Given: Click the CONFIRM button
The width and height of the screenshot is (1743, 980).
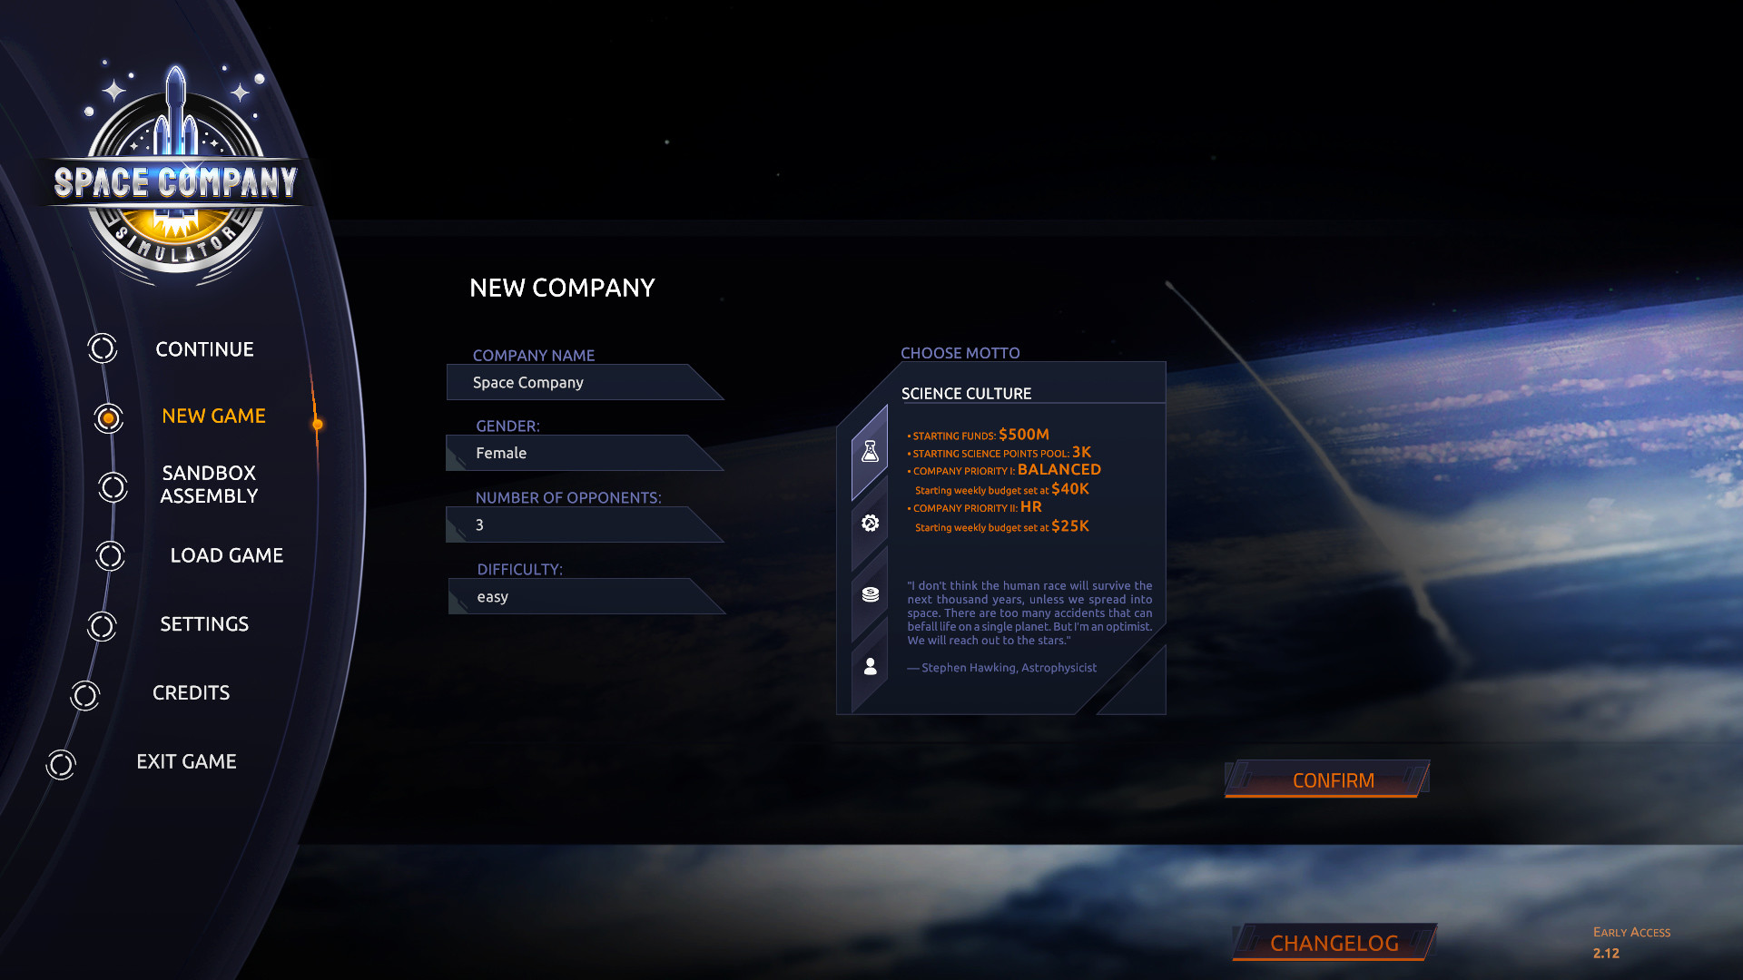Looking at the screenshot, I should 1333,780.
